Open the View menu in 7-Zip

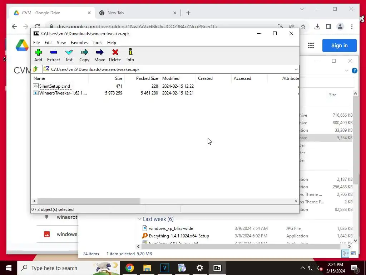(61, 43)
